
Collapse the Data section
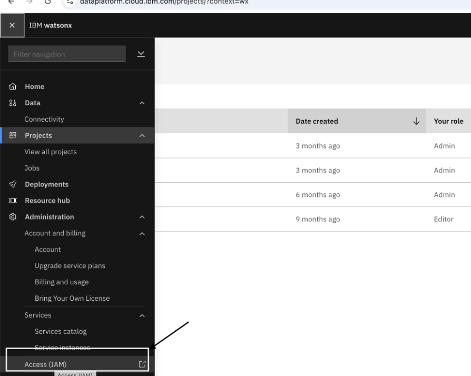(x=142, y=103)
